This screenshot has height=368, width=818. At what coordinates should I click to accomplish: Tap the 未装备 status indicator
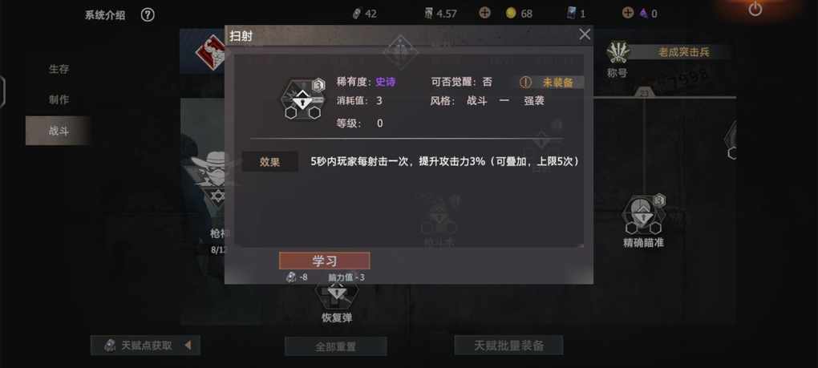[x=552, y=83]
